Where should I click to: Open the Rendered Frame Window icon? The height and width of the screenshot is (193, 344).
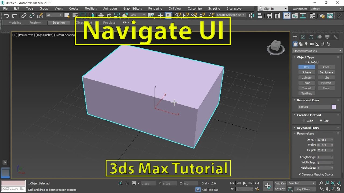tap(330, 16)
